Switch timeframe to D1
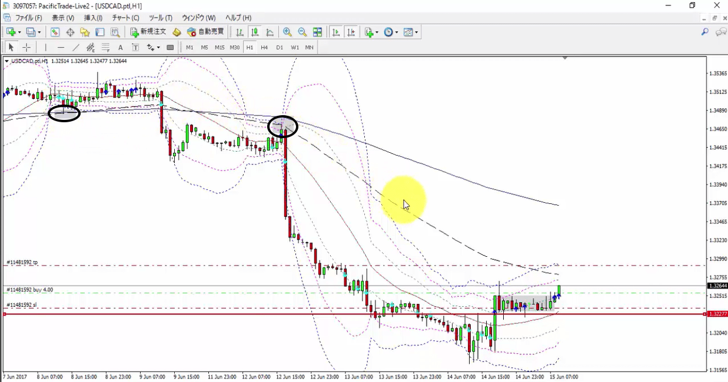This screenshot has width=728, height=382. 280,48
